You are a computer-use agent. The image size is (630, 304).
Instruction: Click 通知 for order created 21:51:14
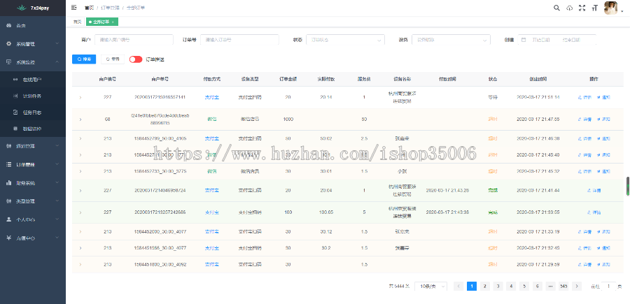(603, 97)
